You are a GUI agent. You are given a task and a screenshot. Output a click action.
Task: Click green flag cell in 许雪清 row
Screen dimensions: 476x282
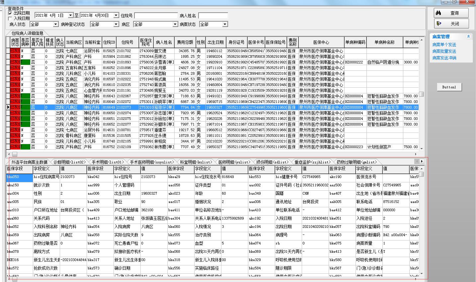pos(25,62)
